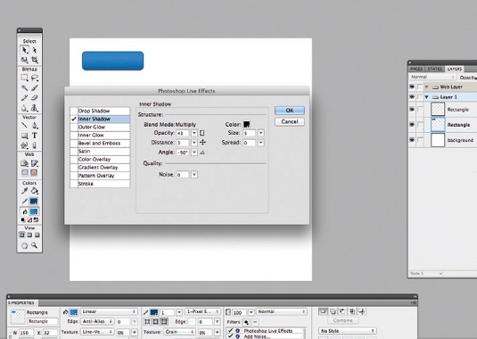
Task: Activate the Zoom magnifier tool
Action: click(35, 245)
